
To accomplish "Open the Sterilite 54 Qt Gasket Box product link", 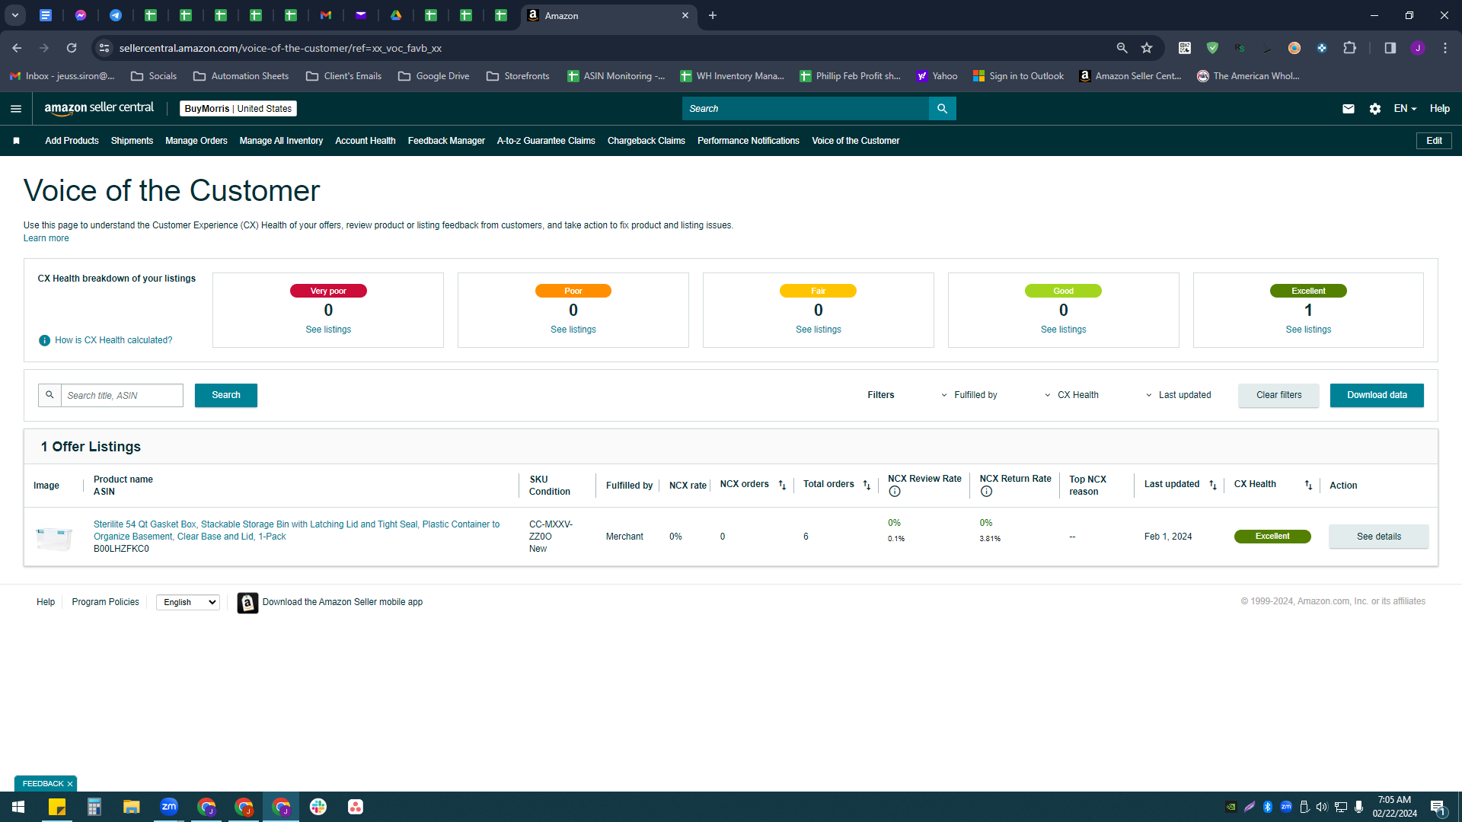I will [296, 530].
